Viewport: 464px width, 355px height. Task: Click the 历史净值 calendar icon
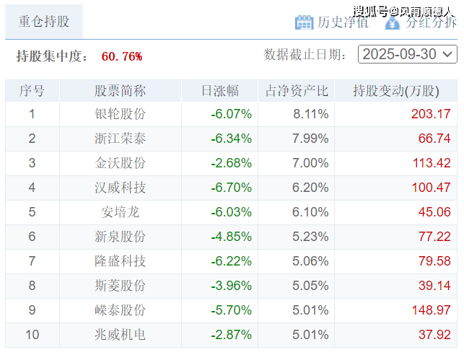[x=304, y=22]
